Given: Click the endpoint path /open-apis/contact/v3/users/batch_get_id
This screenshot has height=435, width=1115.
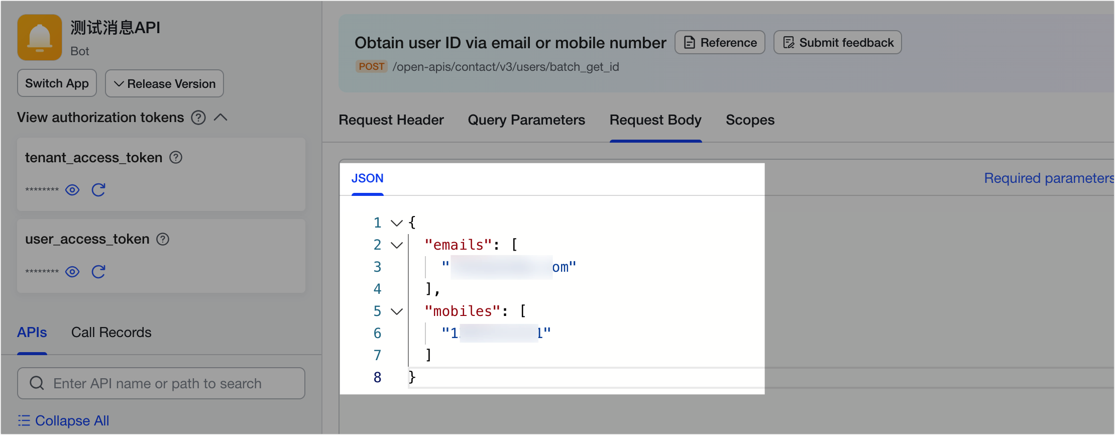Looking at the screenshot, I should pos(506,67).
